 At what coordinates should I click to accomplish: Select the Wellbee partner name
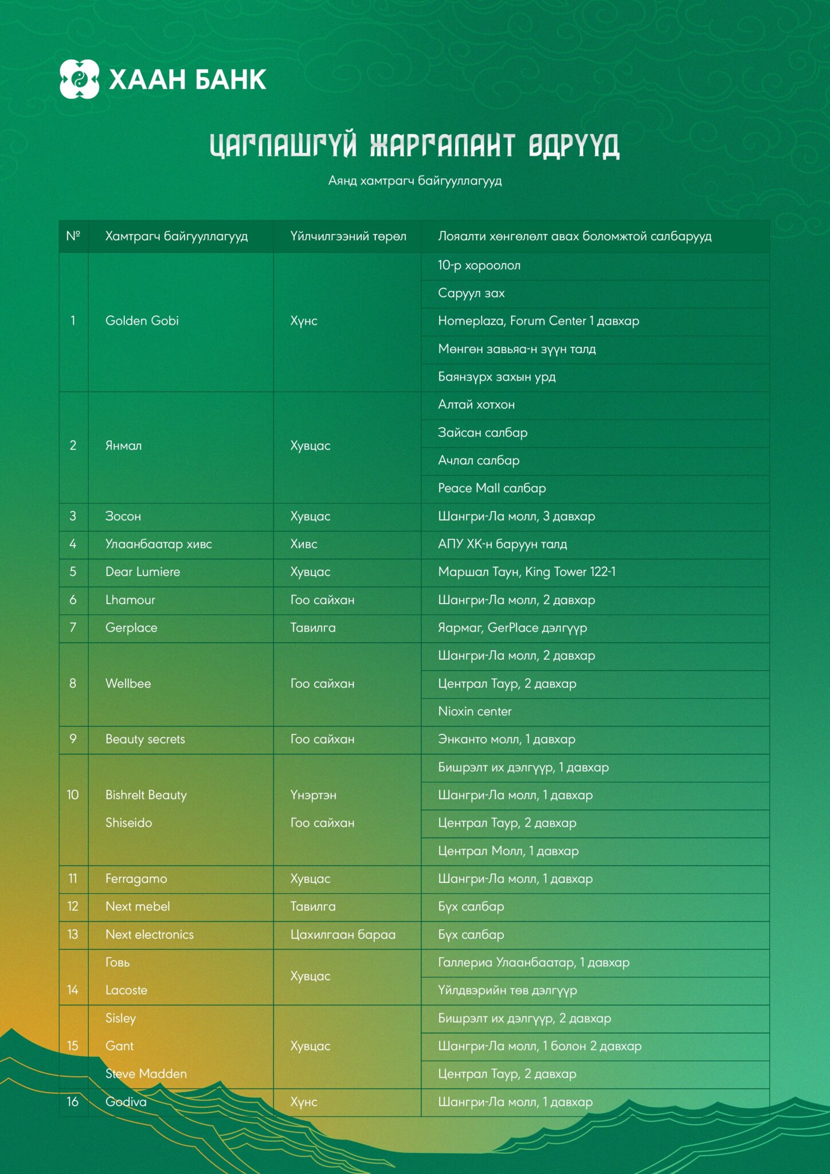click(128, 684)
